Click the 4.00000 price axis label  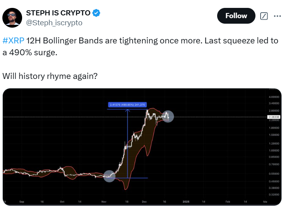click(274, 97)
